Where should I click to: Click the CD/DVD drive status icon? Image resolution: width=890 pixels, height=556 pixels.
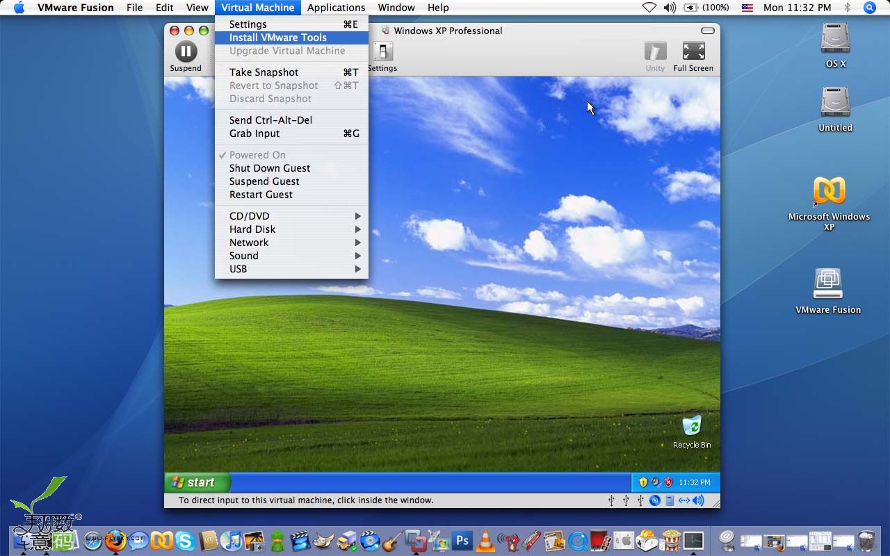[x=655, y=500]
